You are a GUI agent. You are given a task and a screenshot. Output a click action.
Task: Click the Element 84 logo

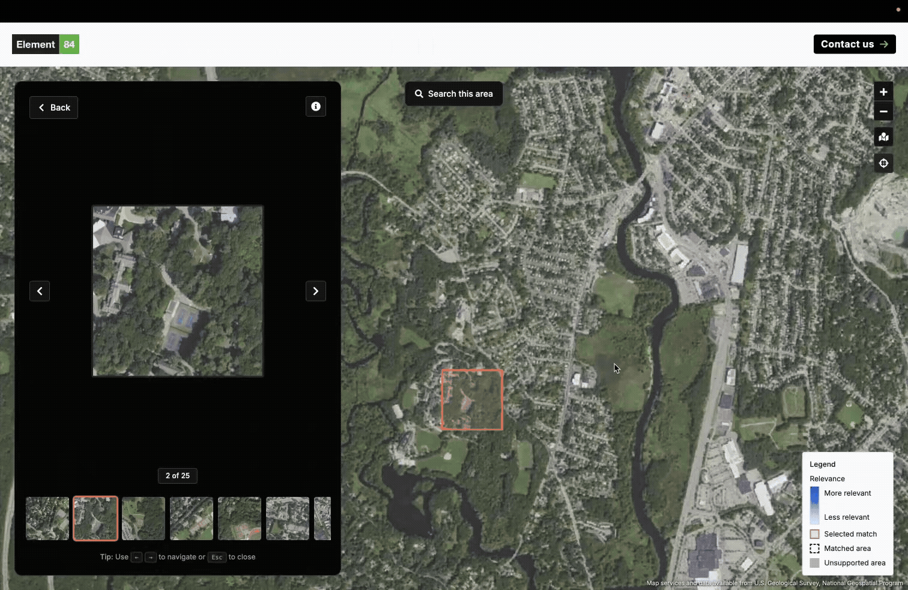coord(46,44)
